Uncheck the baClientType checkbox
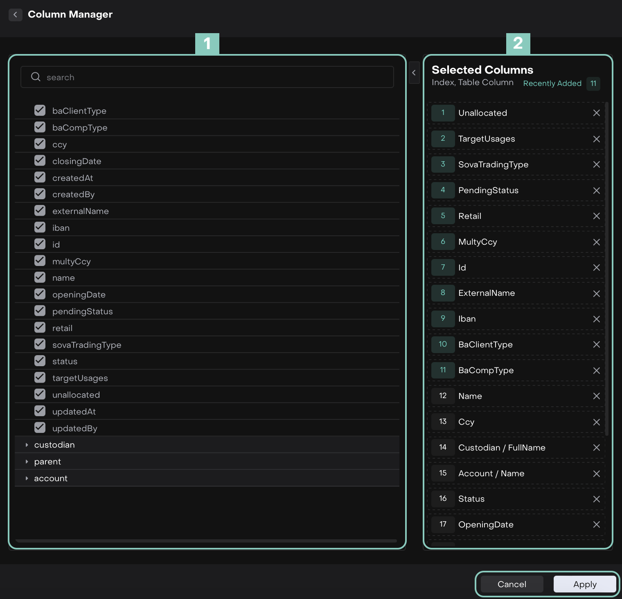 click(40, 110)
